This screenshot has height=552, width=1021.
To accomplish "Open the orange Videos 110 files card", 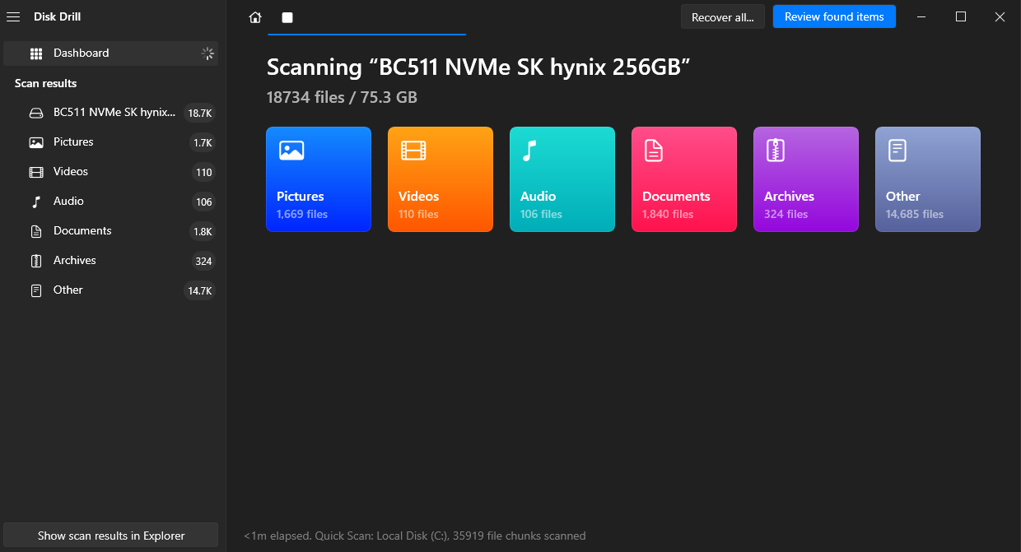I will point(441,179).
